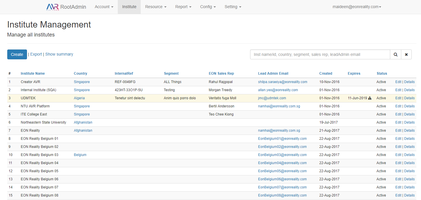The width and height of the screenshot is (421, 200).
Task: Sort by Status column header
Action: pyautogui.click(x=382, y=74)
